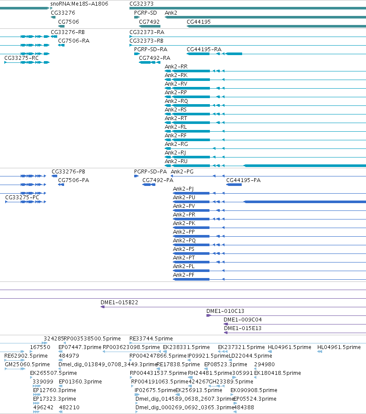
Task: Select the CG7506-RA transcript label
Action: 74,40
